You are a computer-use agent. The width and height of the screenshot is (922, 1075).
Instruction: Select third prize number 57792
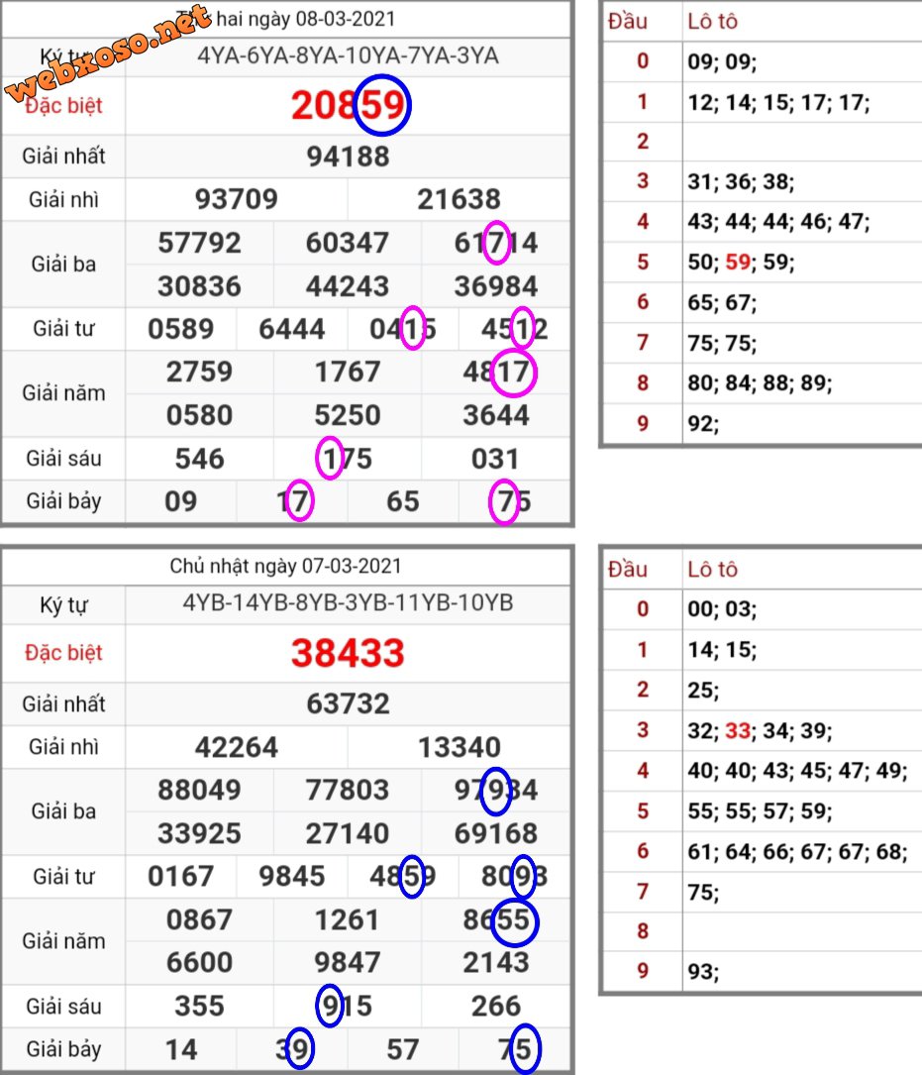point(199,243)
